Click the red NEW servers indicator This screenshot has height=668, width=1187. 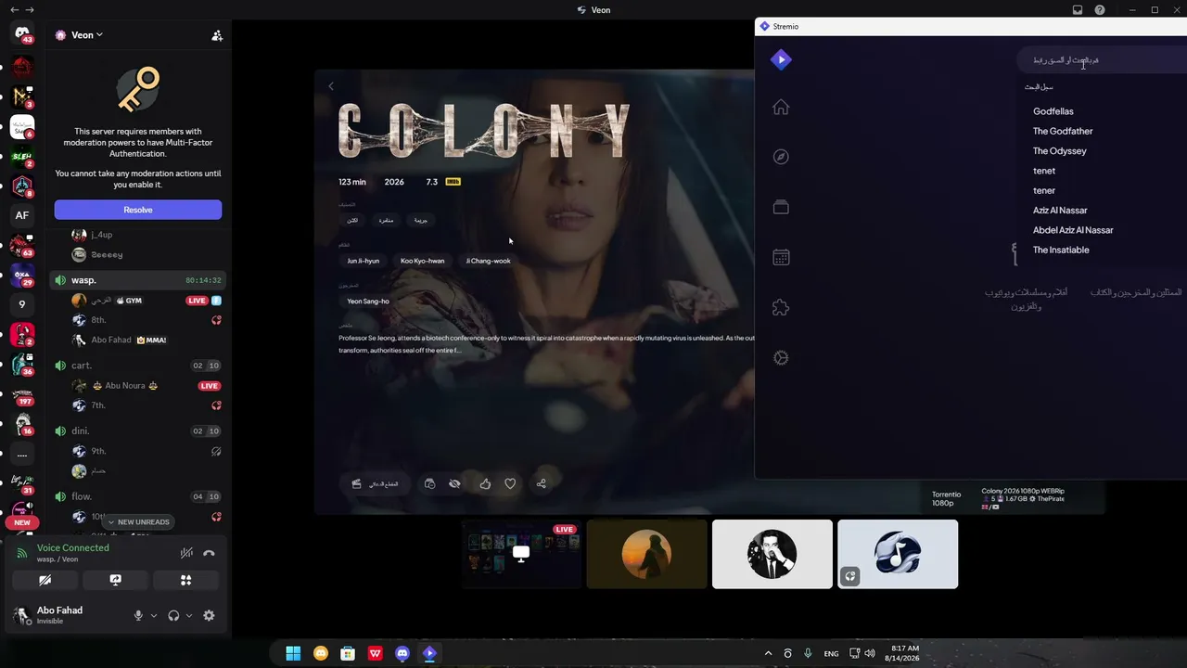point(22,522)
